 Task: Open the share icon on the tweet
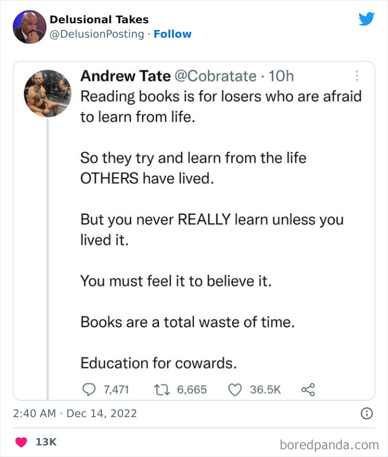[308, 389]
